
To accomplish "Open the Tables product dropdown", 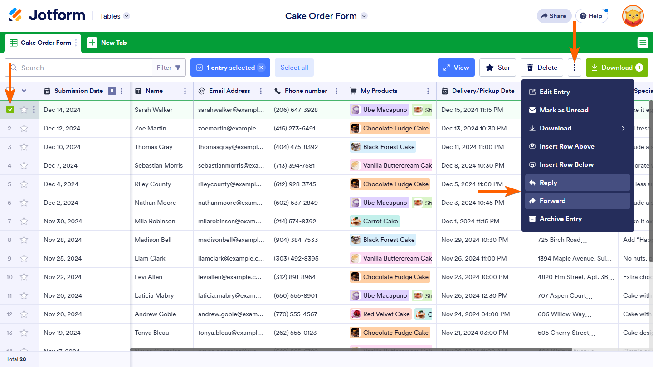I will click(x=115, y=16).
